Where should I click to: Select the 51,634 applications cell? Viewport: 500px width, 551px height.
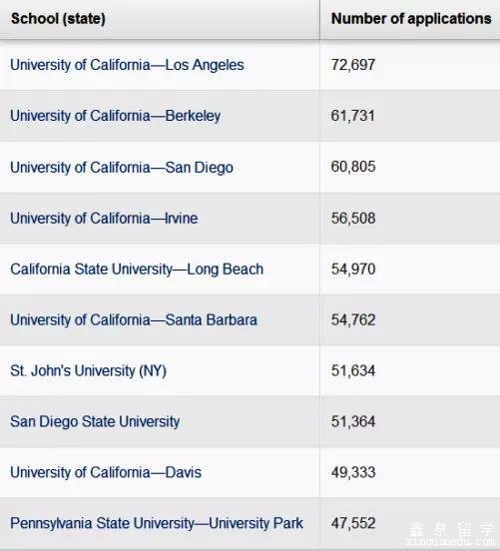[x=410, y=370]
